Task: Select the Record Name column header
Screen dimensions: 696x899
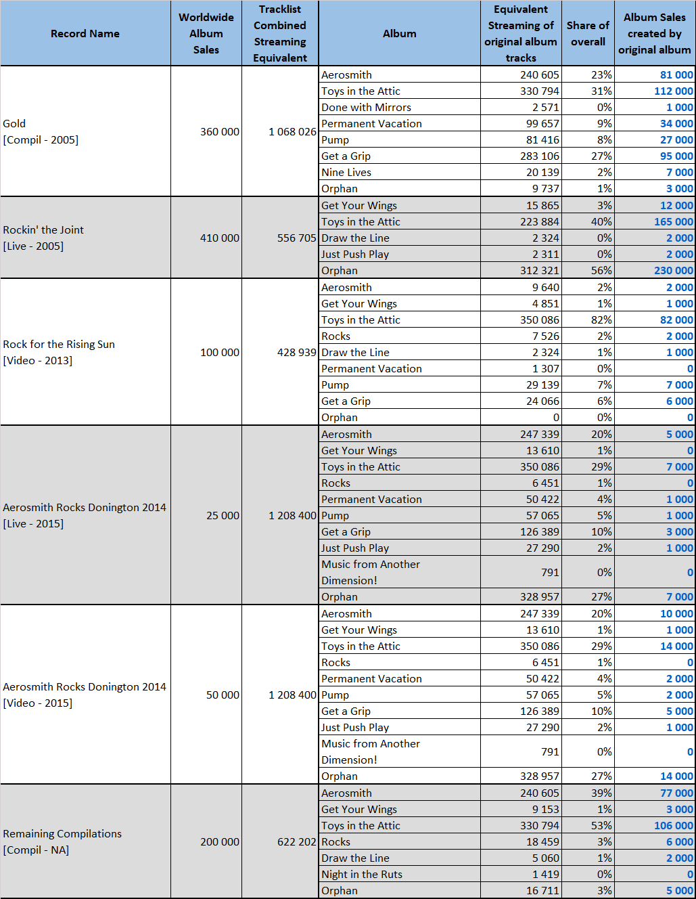Action: [85, 33]
